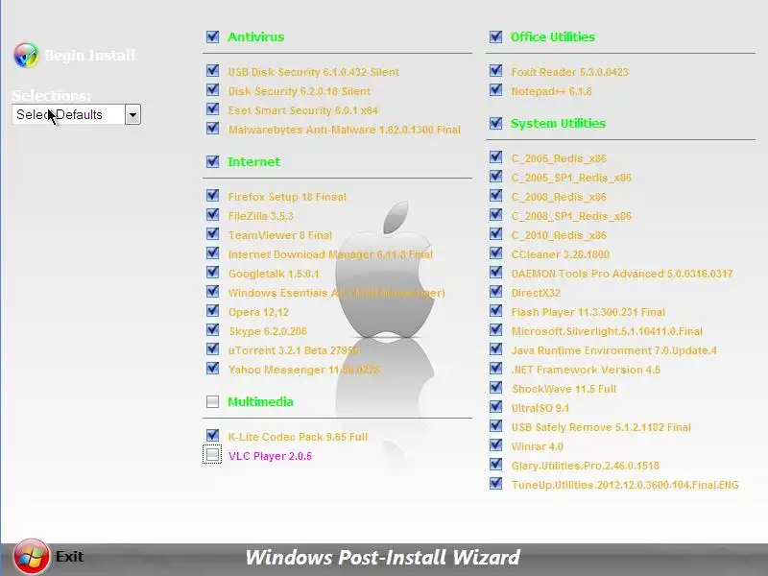Uncheck DirectX32 checkbox
The width and height of the screenshot is (768, 576).
click(x=495, y=292)
